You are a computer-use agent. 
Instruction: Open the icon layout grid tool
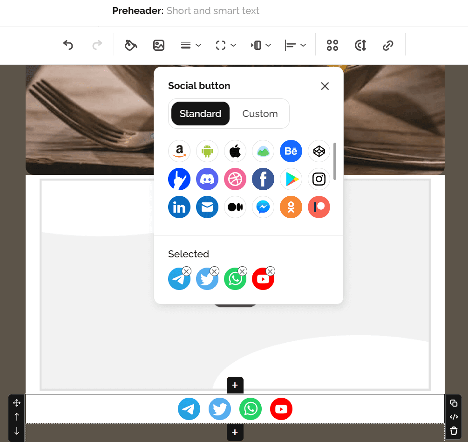point(332,45)
